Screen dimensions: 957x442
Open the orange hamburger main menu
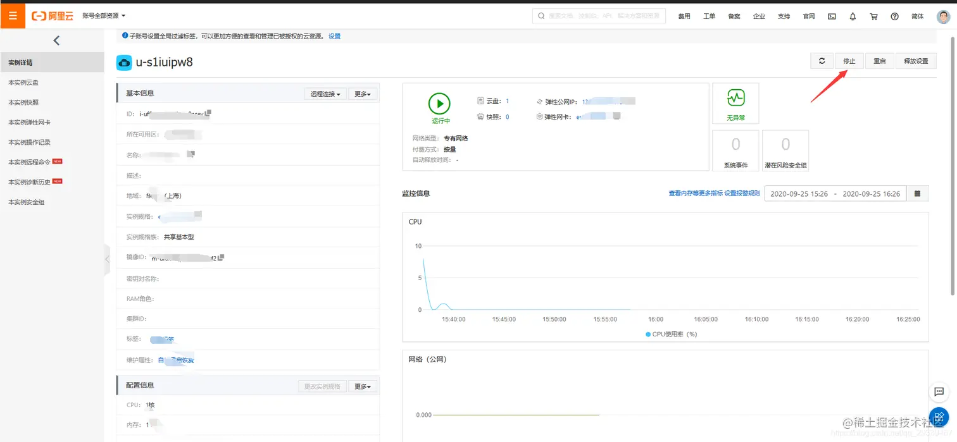pos(13,16)
